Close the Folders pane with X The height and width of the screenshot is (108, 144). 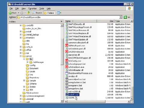61,21
